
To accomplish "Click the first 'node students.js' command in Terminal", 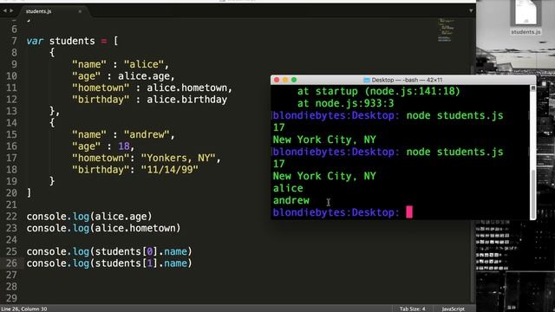I will point(454,115).
